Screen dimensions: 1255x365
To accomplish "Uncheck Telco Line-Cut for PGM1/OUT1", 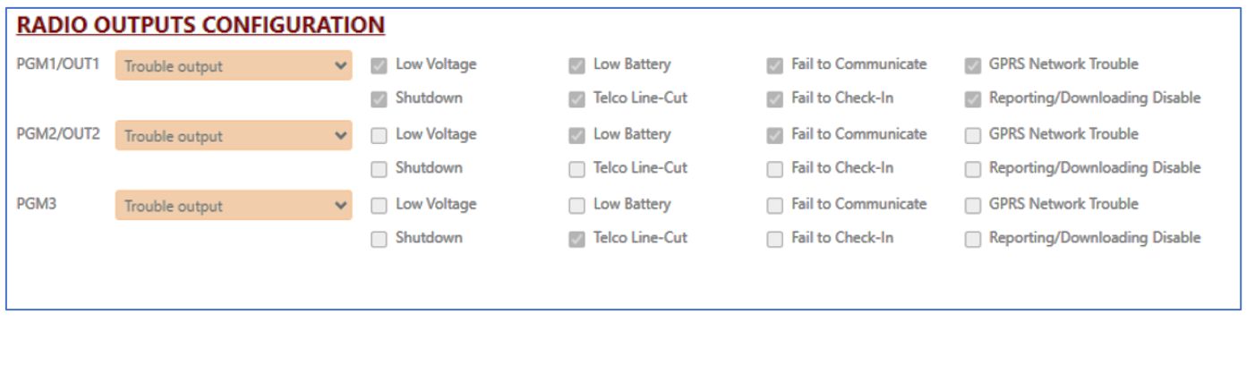I will pyautogui.click(x=576, y=99).
